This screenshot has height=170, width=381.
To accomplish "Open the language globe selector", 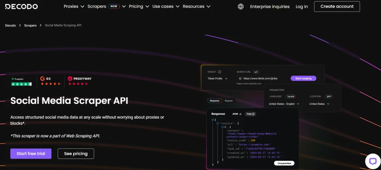I will (241, 7).
